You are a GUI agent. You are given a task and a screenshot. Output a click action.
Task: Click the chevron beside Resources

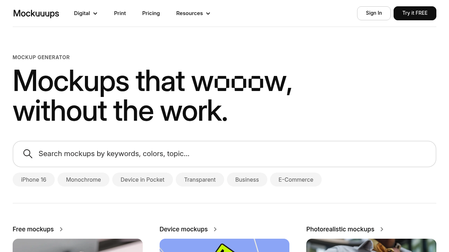(208, 13)
